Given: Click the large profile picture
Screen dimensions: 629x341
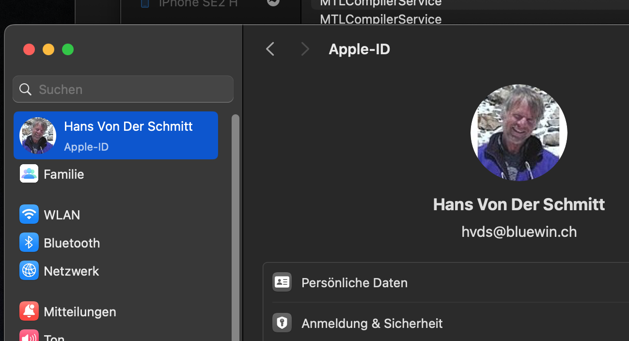Looking at the screenshot, I should pos(519,133).
